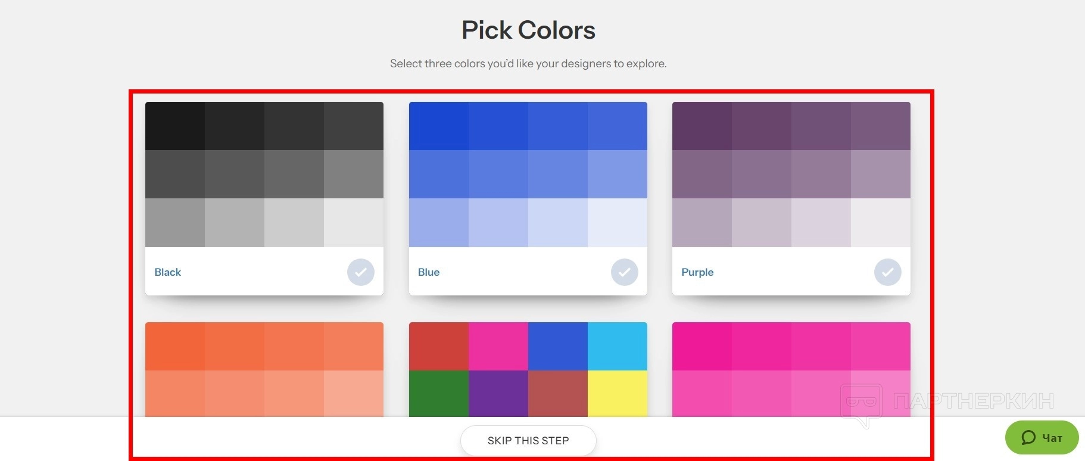Viewport: 1085px width, 461px height.
Task: Click the lightest gray swatch in Black palette
Action: (354, 222)
